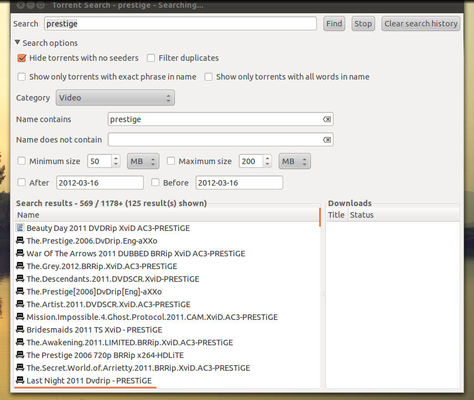
Task: Enable the After date checkbox
Action: point(22,182)
